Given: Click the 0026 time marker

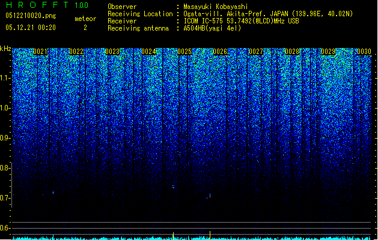Looking at the screenshot, I should [220, 52].
